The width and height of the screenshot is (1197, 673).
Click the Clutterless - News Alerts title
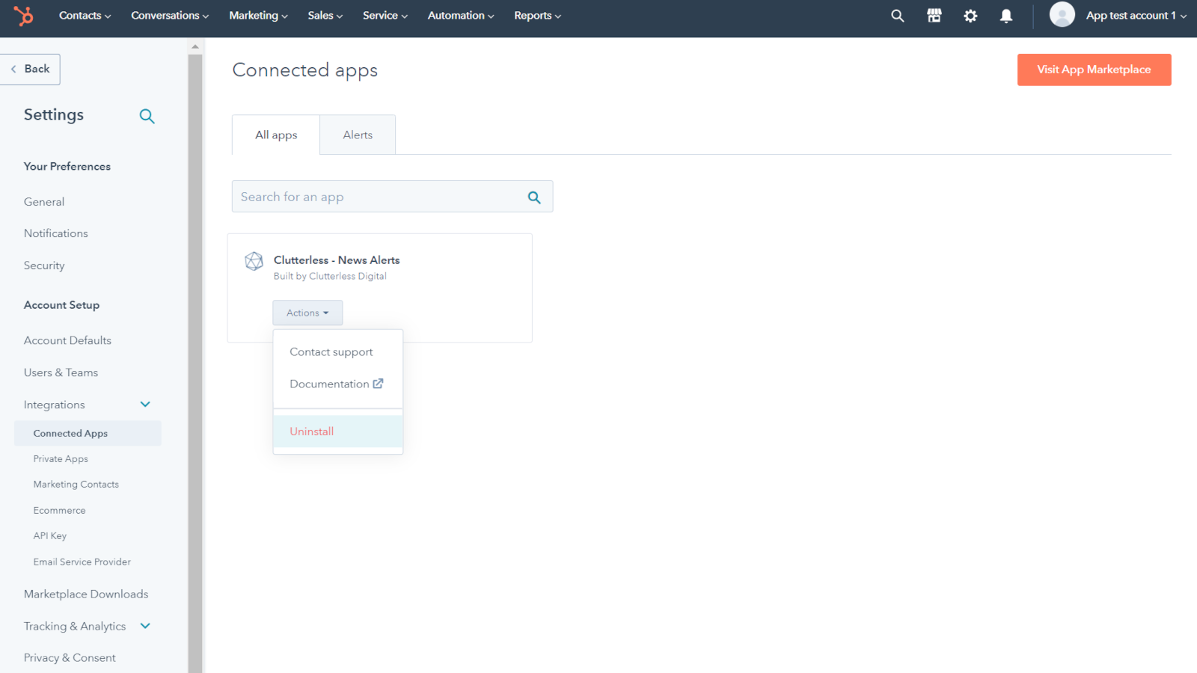pos(337,260)
